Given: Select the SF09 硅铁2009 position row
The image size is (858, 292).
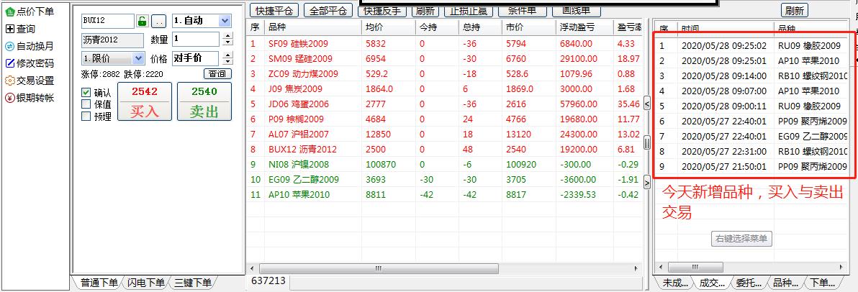Looking at the screenshot, I should 444,44.
